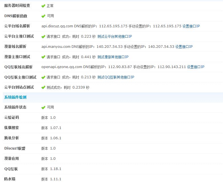This screenshot has width=223, height=182.
Task: Click green check in 云平台到站点测试 row
Action: 43,87
